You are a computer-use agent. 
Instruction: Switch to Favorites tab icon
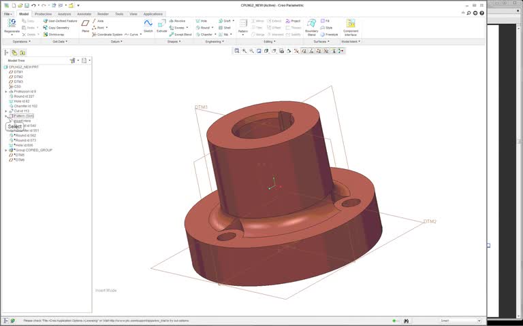coord(22,52)
